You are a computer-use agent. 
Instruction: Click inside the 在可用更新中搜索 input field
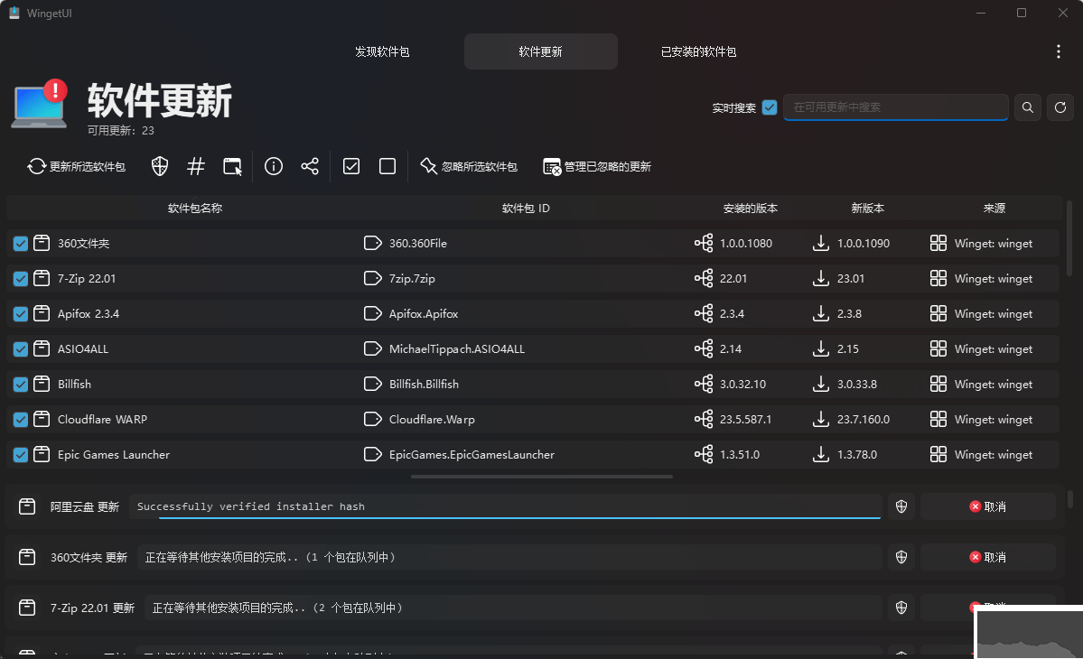[x=894, y=107]
